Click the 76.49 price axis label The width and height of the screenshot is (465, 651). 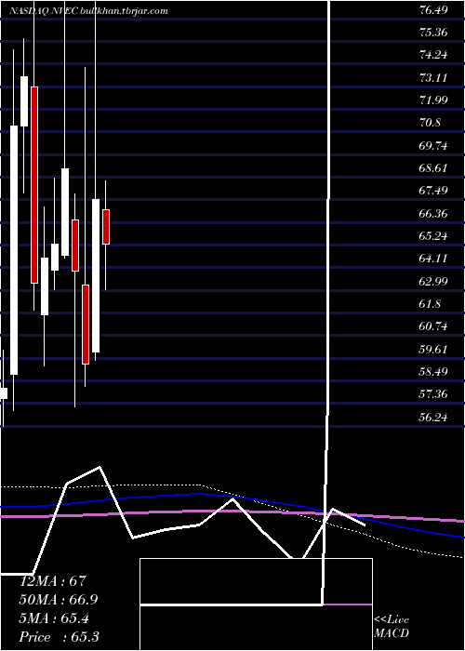(433, 10)
